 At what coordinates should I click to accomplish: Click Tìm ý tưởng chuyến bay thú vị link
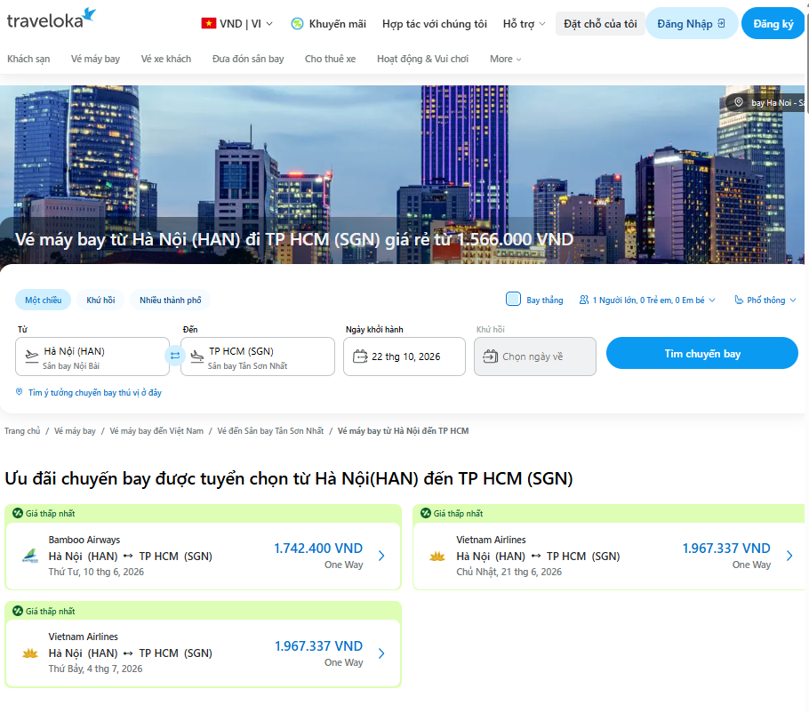(x=95, y=393)
